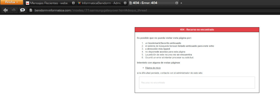Click heading 'Intentelo con alguna de estas páginas'
280x110 pixels.
(158, 63)
